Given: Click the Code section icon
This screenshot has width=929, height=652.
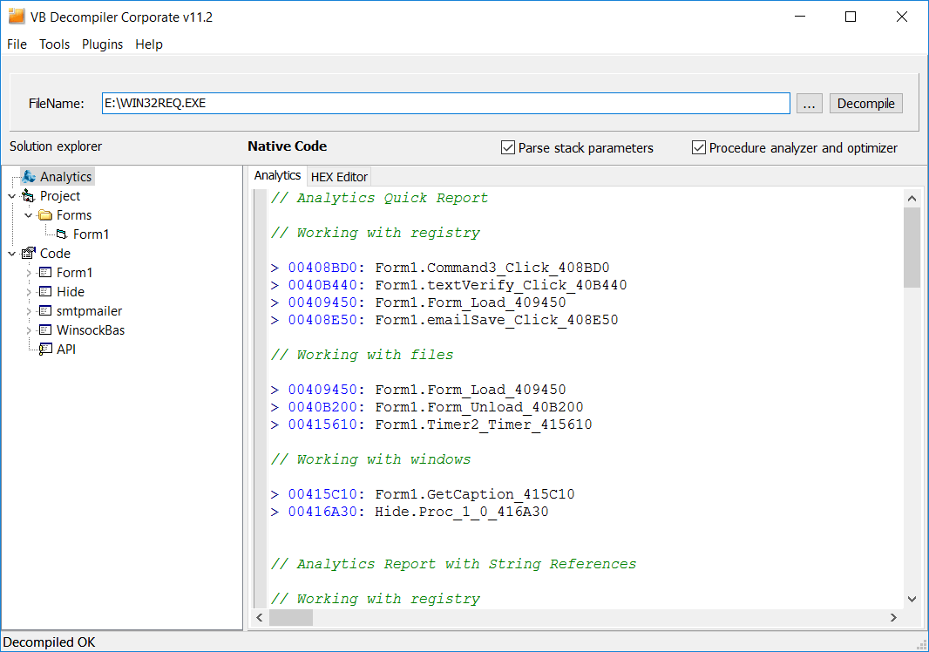Looking at the screenshot, I should click(x=29, y=253).
